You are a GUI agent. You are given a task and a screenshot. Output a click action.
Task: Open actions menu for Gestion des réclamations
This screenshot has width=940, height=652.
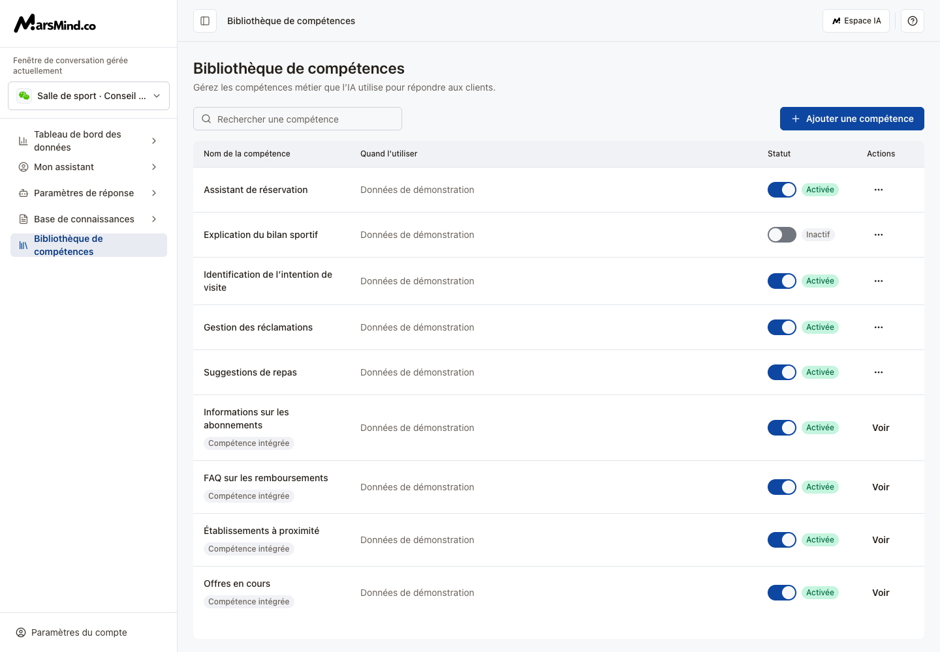click(x=879, y=327)
